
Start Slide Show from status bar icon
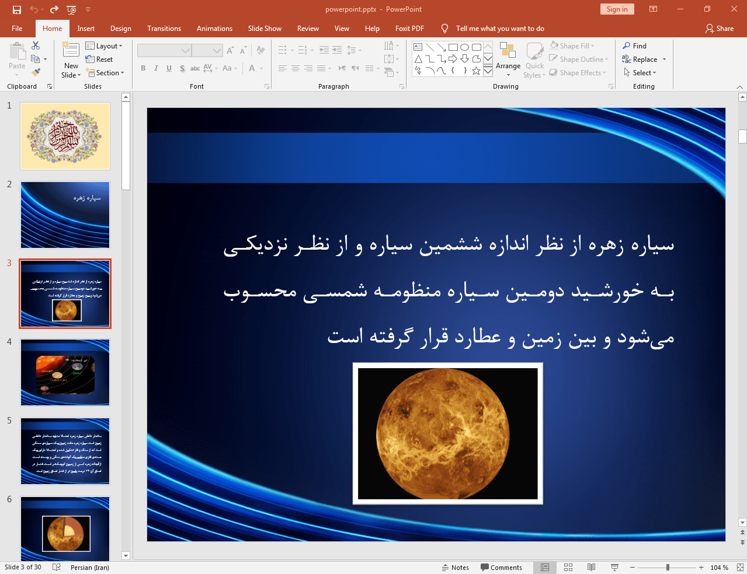pos(614,568)
